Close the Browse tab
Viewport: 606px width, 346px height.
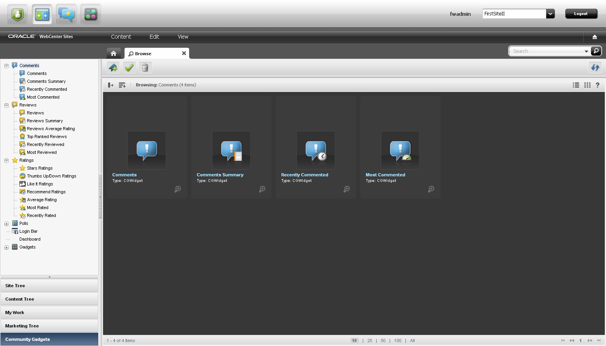click(184, 53)
